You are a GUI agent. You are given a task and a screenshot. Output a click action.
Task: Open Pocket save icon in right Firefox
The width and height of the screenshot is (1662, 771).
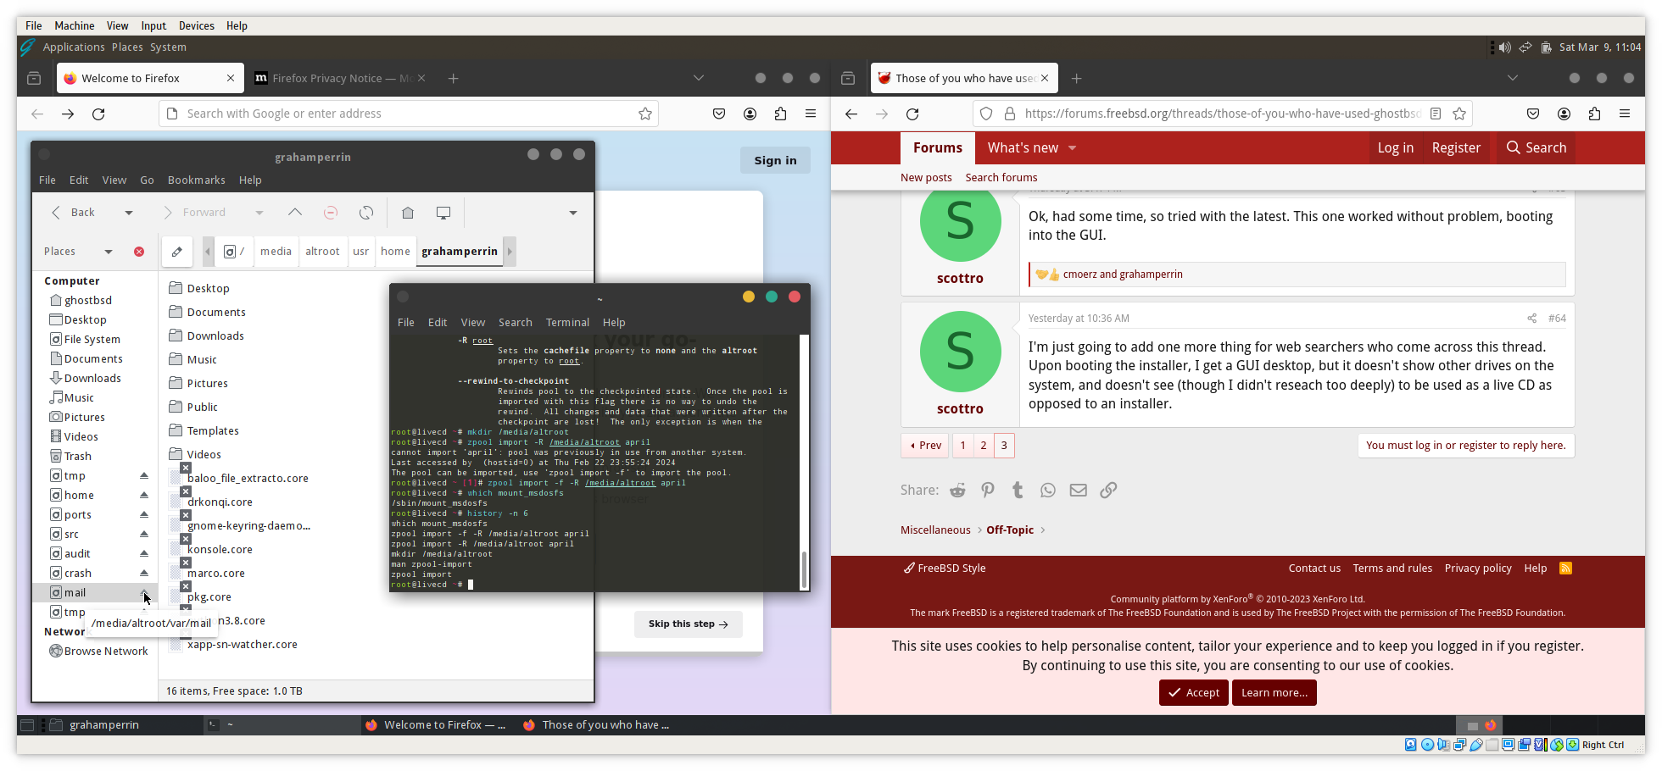tap(1533, 114)
